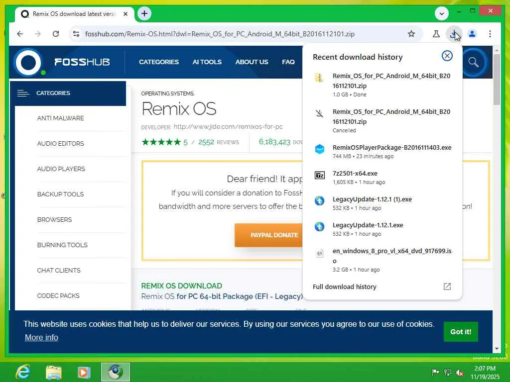Click Remix OS for PC 64-bit Package link
The width and height of the screenshot is (510, 382).
[222, 296]
